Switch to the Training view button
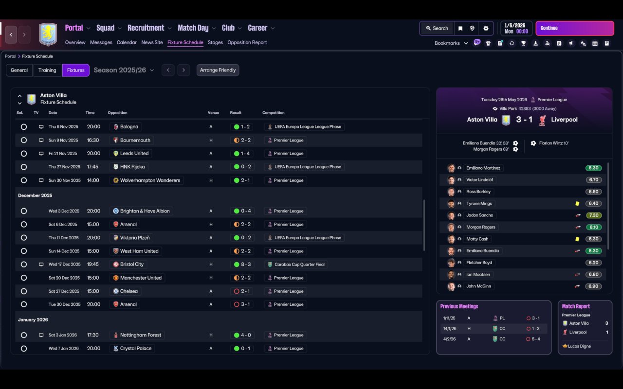Viewport: 623px width, 389px height. [x=47, y=70]
